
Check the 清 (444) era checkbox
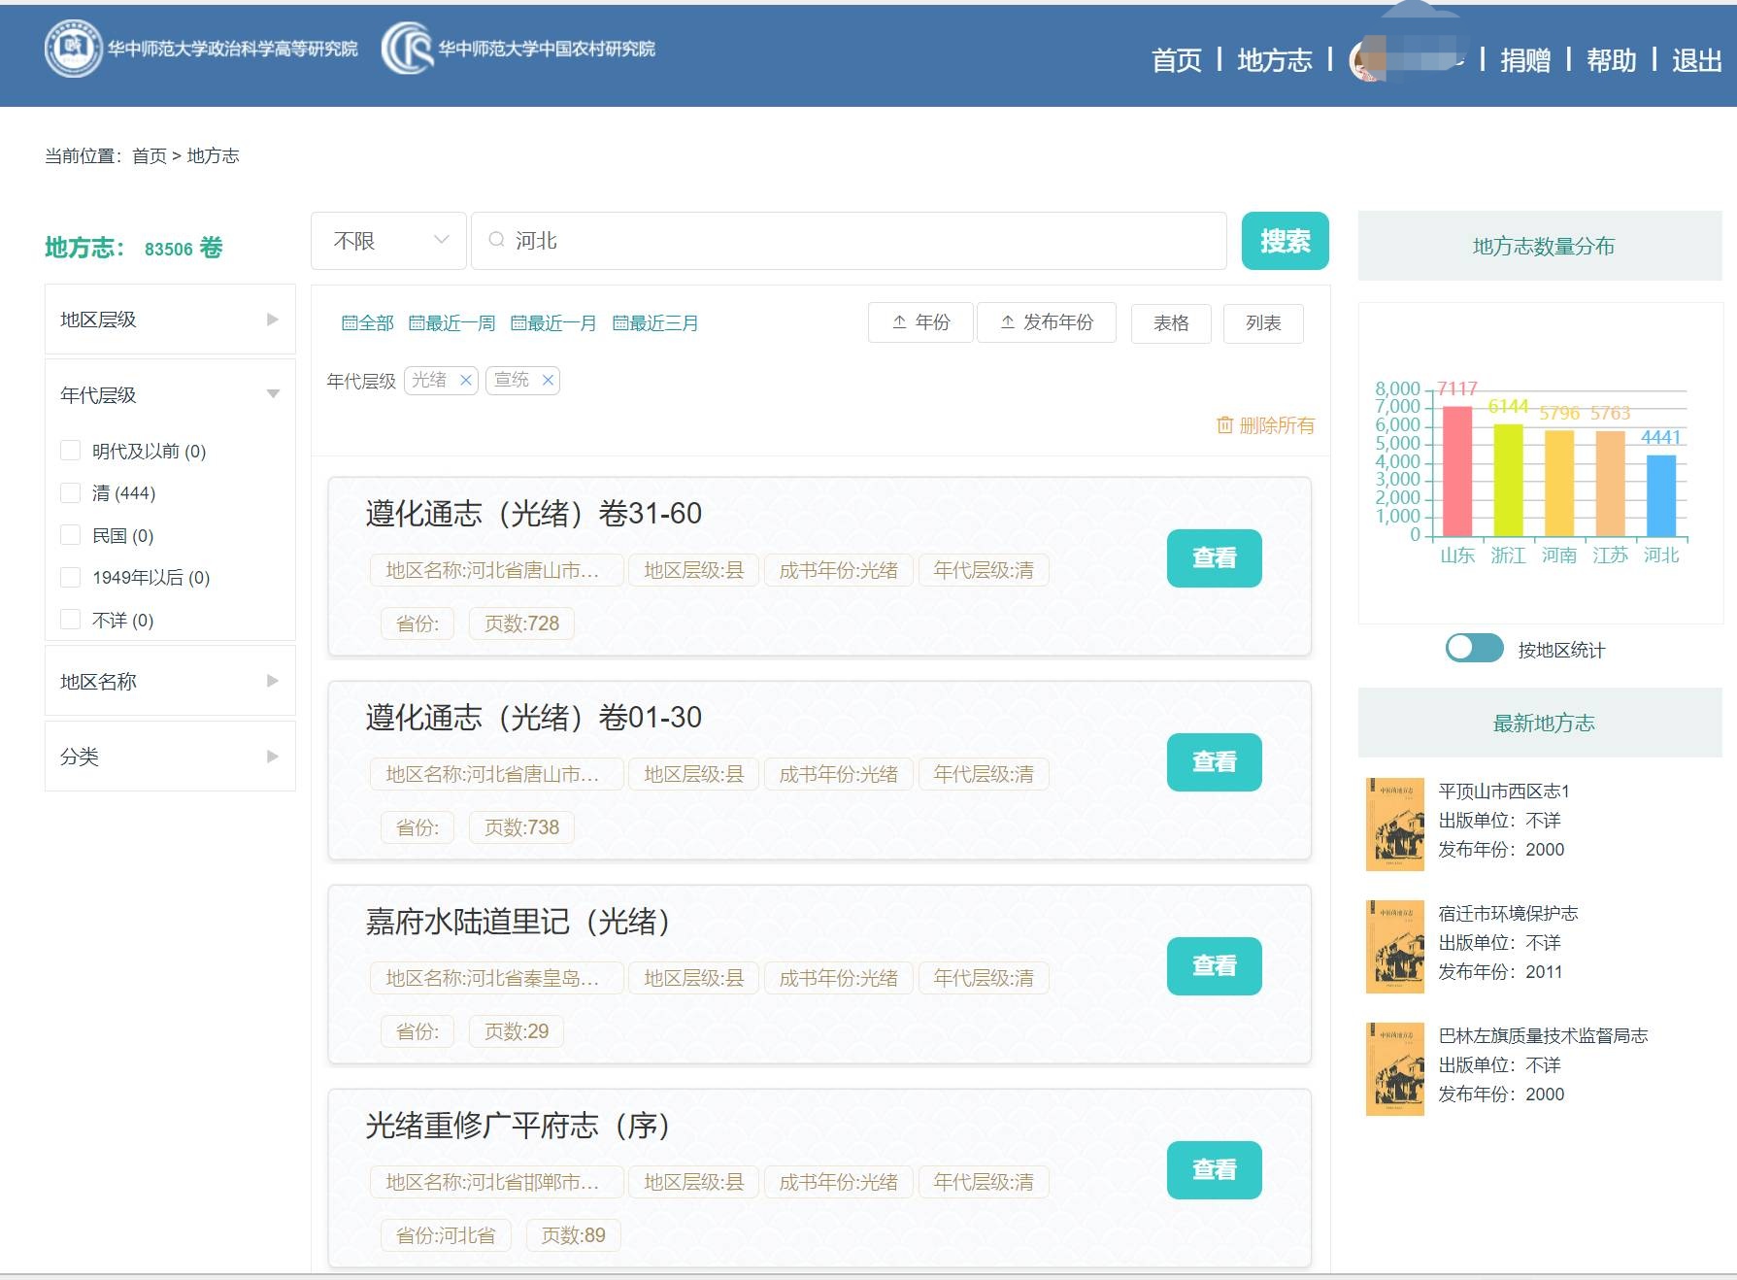(70, 493)
